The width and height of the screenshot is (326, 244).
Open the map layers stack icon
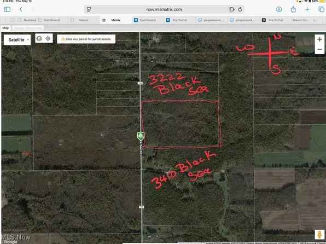pyautogui.click(x=39, y=38)
